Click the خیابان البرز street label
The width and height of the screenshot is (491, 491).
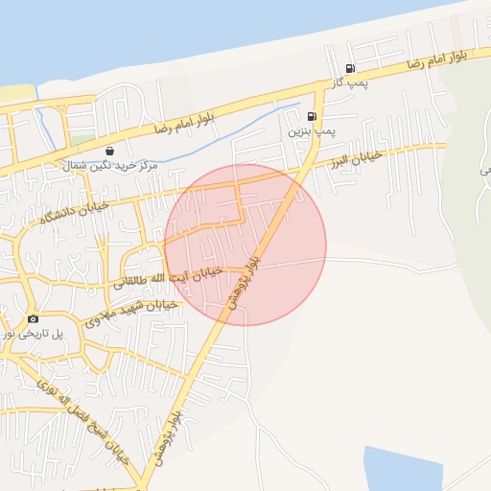click(357, 159)
